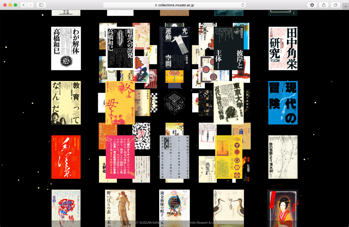
Task: Open the 田中角栄研究 book cover
Action: (283, 48)
